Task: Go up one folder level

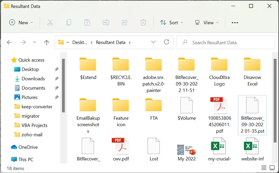Action: pos(47,42)
